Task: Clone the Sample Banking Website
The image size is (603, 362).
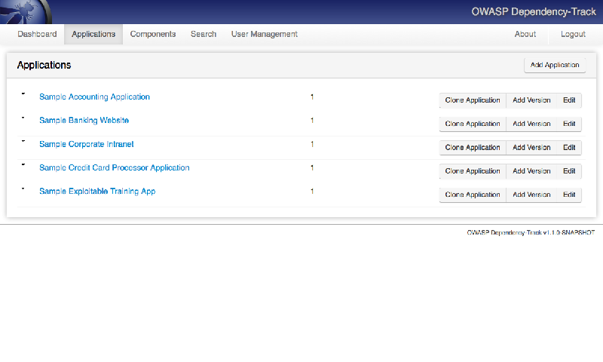Action: pos(473,124)
